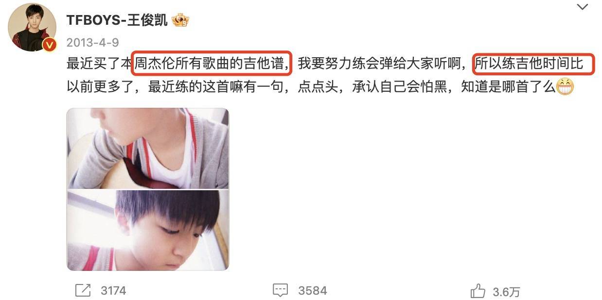
Task: Open the comment speech bubble icon
Action: click(281, 290)
